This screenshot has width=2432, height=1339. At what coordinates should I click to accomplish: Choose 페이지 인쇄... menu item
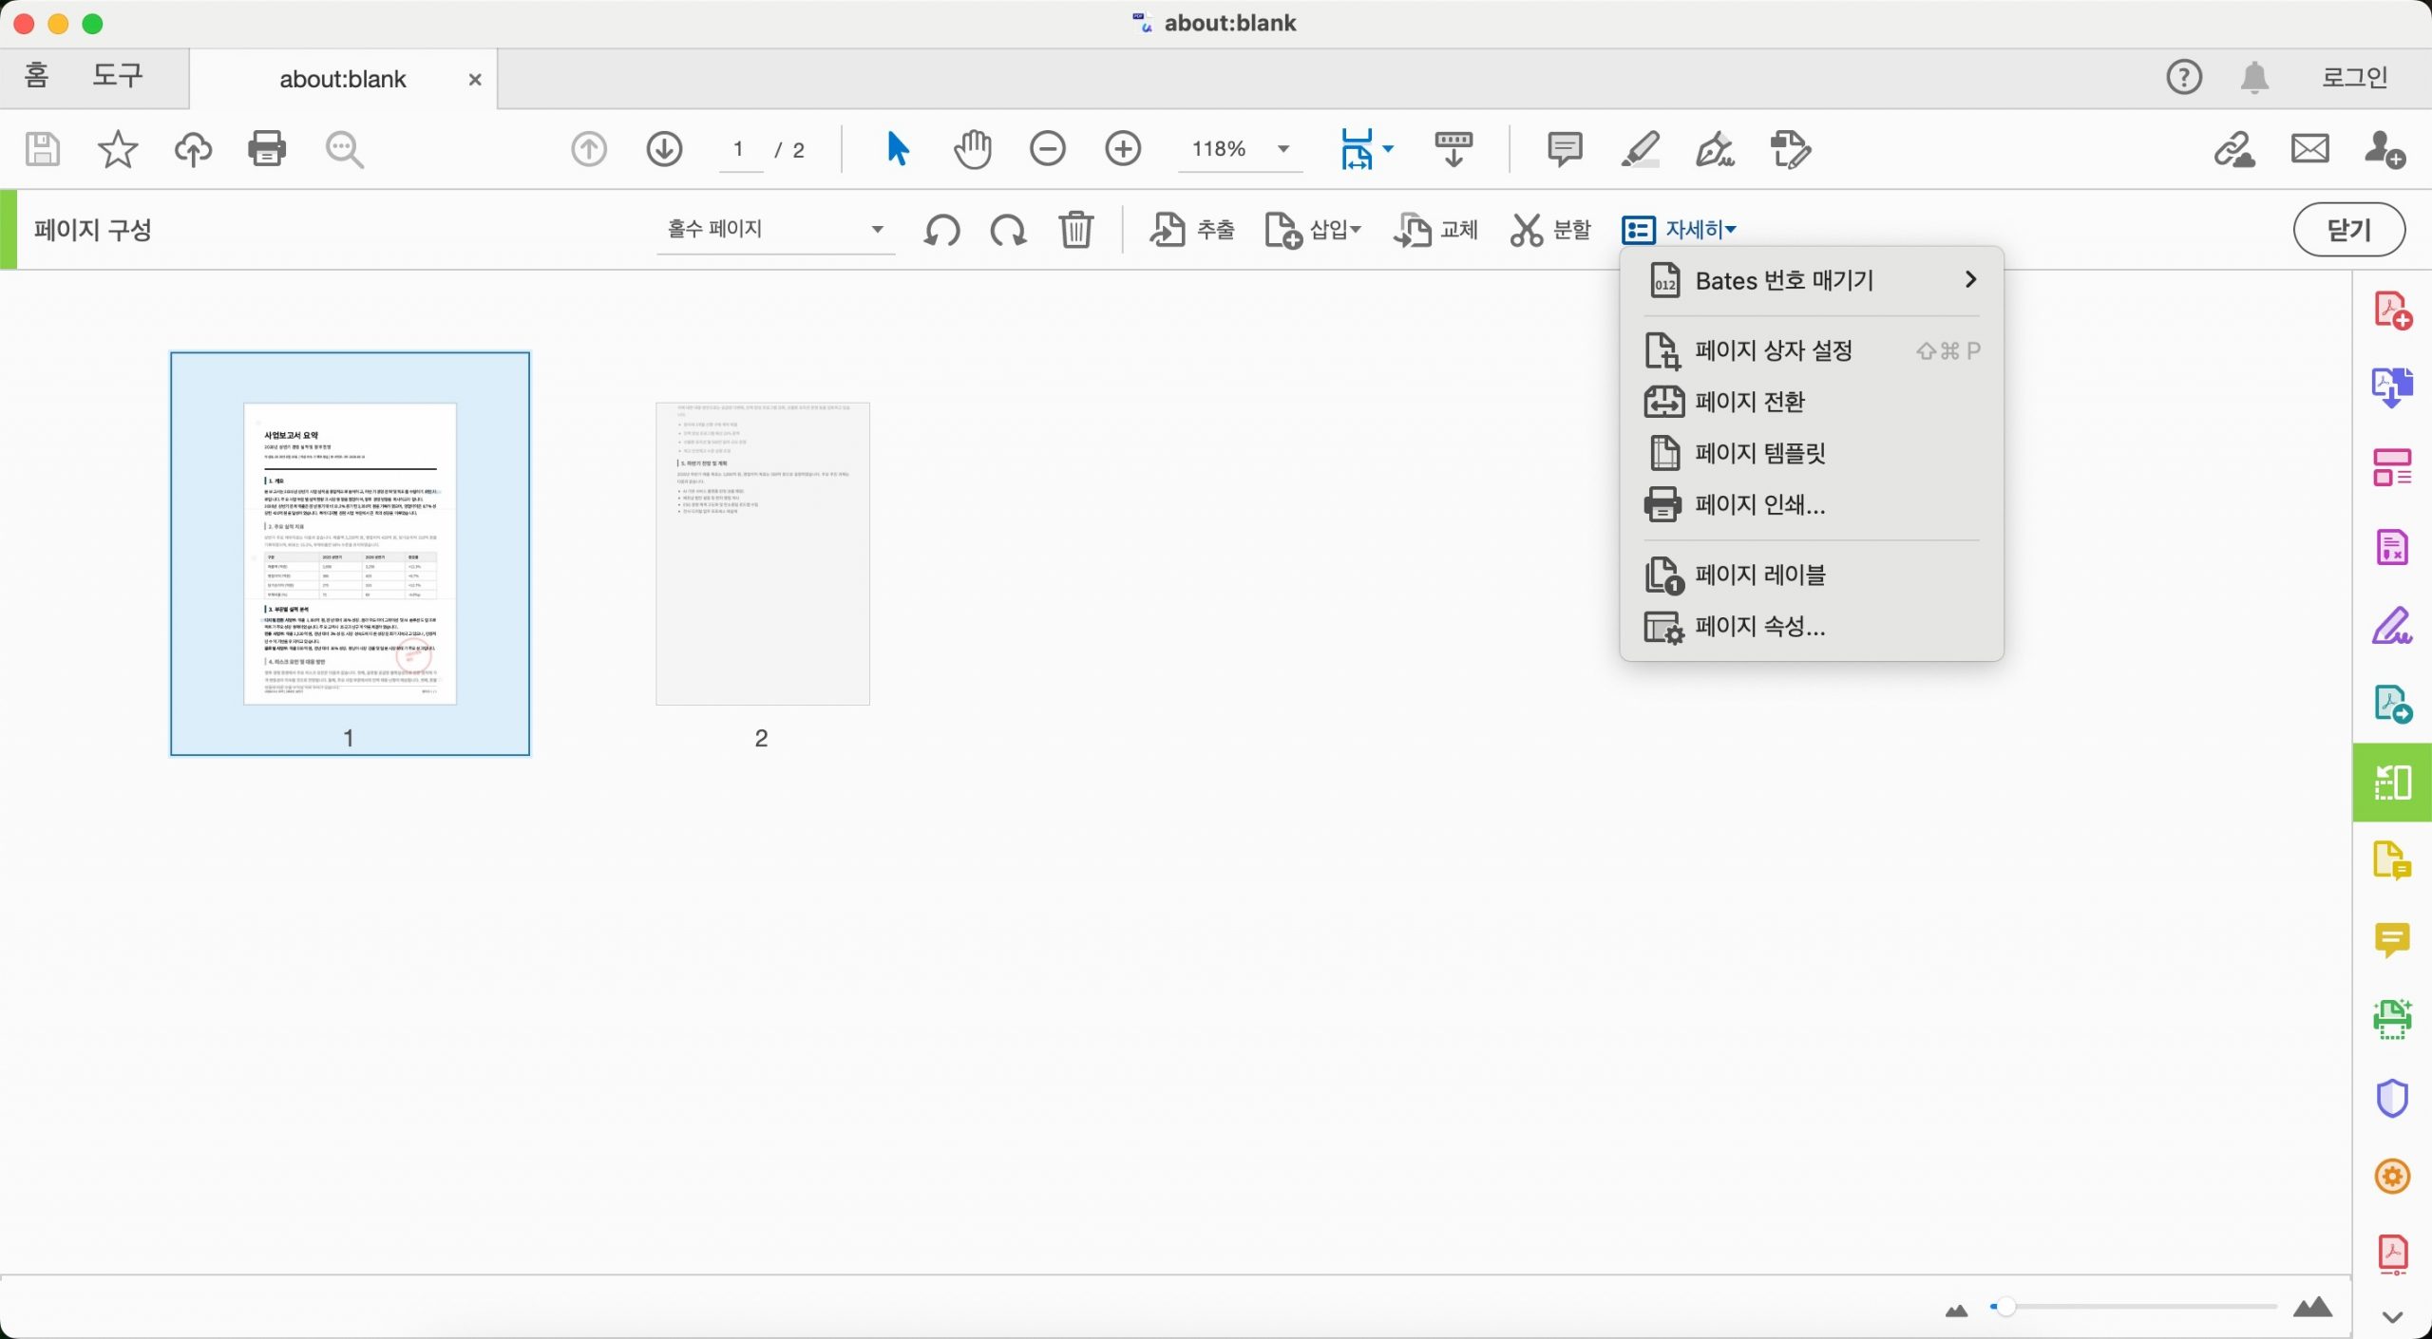click(x=1812, y=504)
